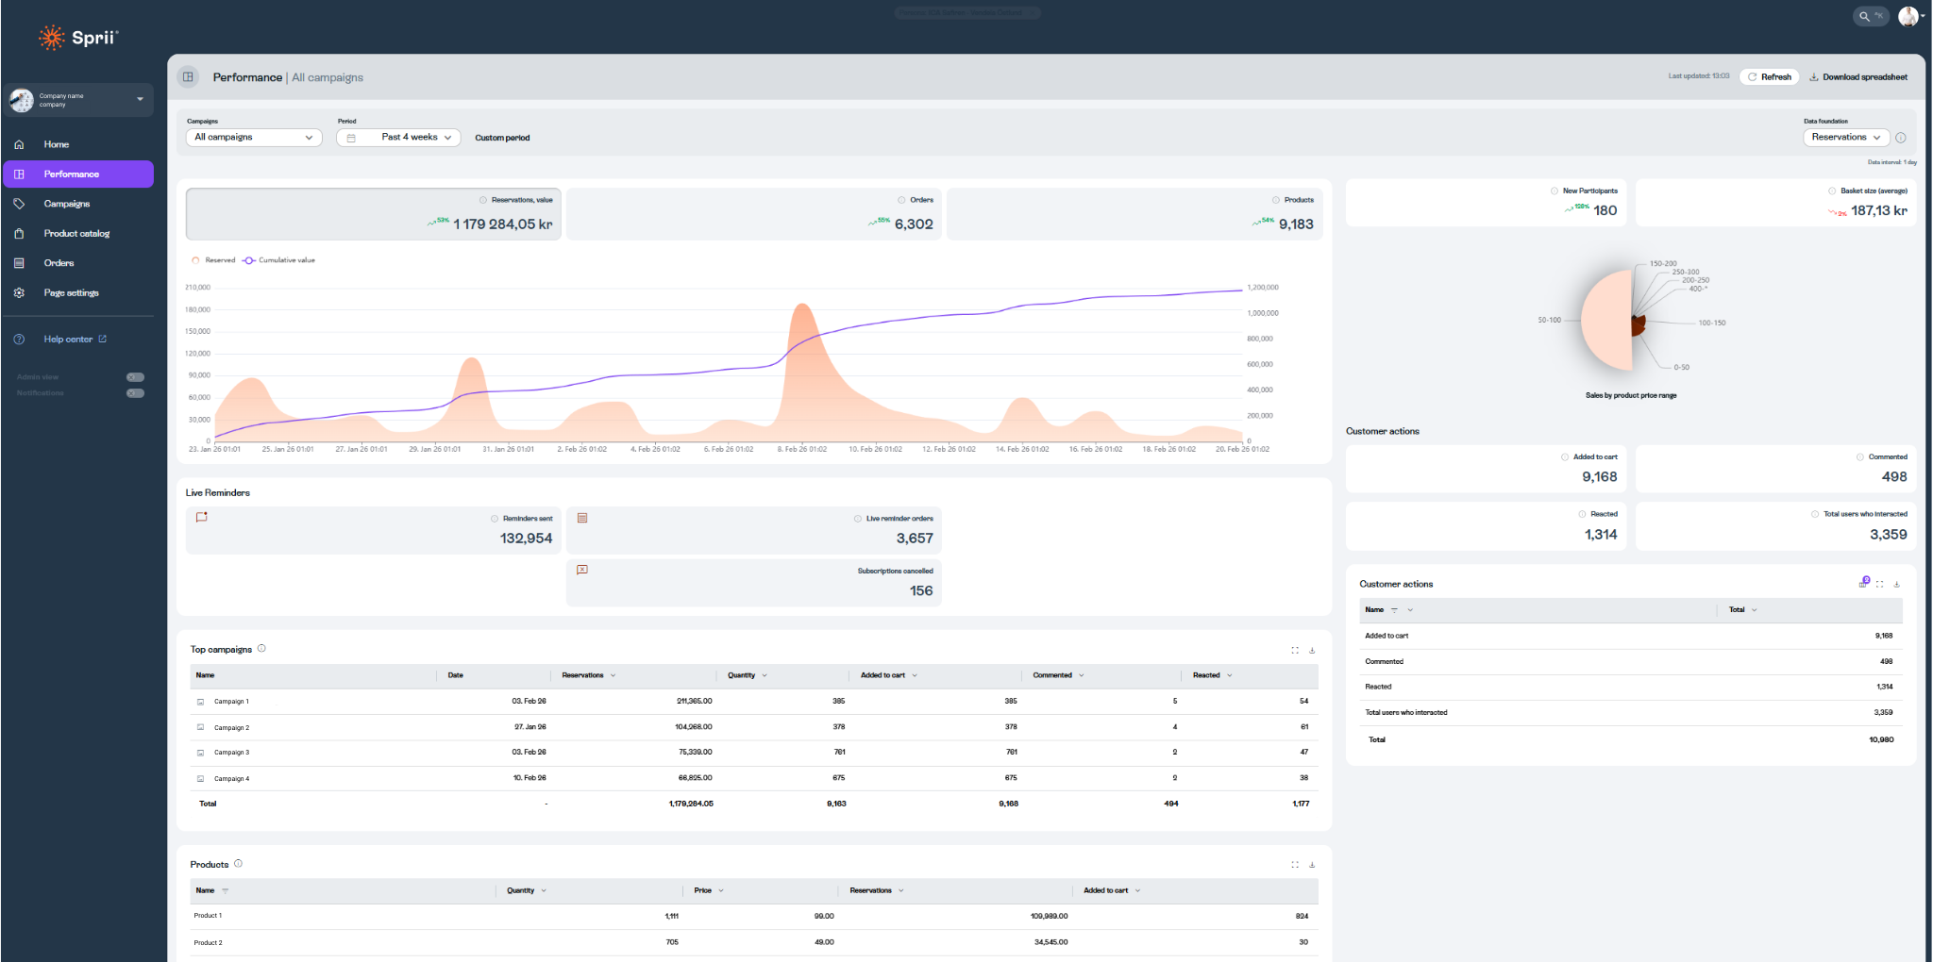The image size is (1933, 962).
Task: Click the Refresh button
Action: point(1769,77)
